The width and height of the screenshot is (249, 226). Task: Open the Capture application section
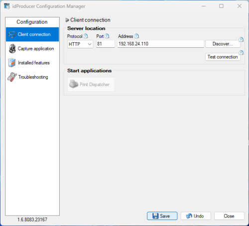[x=32, y=49]
